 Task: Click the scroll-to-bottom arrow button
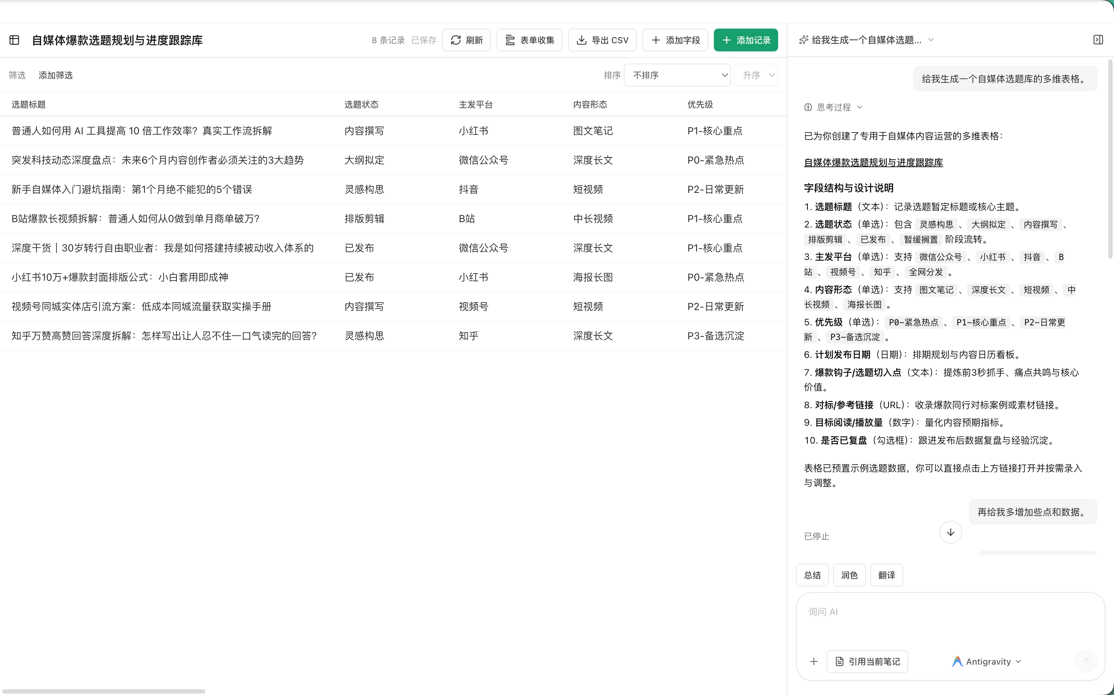pos(950,532)
